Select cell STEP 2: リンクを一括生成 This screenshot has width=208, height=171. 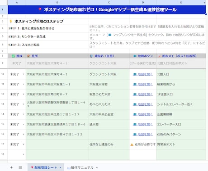(48, 36)
